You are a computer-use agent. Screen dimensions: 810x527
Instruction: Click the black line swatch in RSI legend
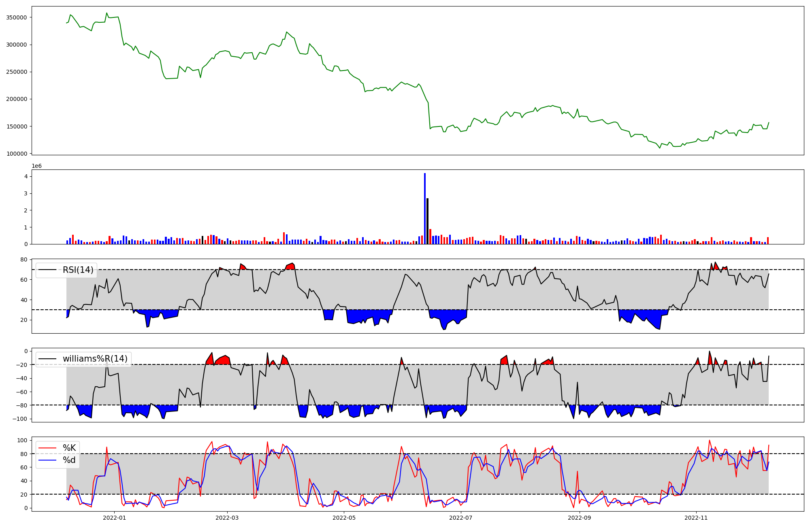[x=47, y=270]
